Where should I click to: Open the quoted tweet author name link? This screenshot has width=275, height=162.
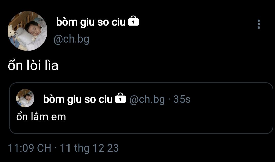pyautogui.click(x=78, y=99)
